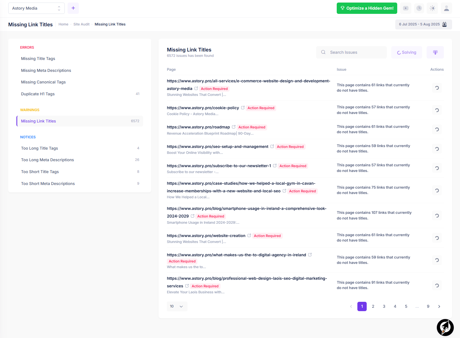Click refresh icon for cookie-policy row
This screenshot has height=338, width=460.
point(437,110)
